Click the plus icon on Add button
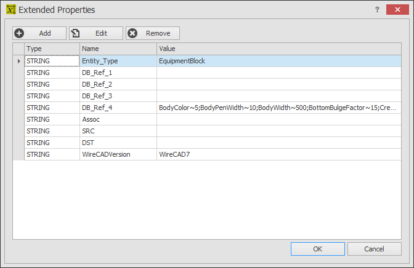 tap(19, 33)
